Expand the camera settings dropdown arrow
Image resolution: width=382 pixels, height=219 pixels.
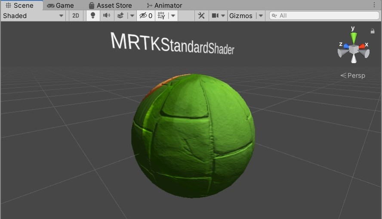[x=223, y=16]
